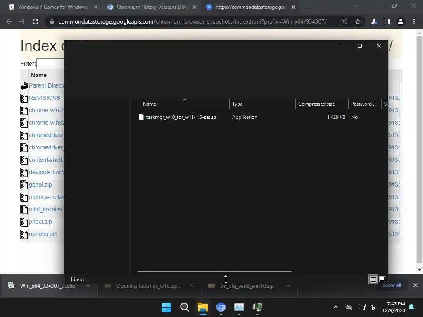This screenshot has width=423, height=317.
Task: Click the 1,429 KB compressed size value
Action: [336, 117]
